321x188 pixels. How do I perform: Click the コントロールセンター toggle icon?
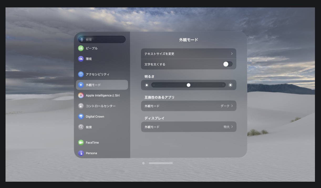point(81,106)
